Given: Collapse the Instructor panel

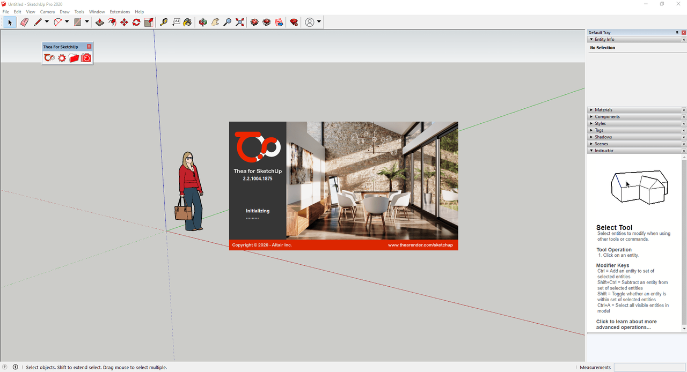Looking at the screenshot, I should pyautogui.click(x=591, y=151).
